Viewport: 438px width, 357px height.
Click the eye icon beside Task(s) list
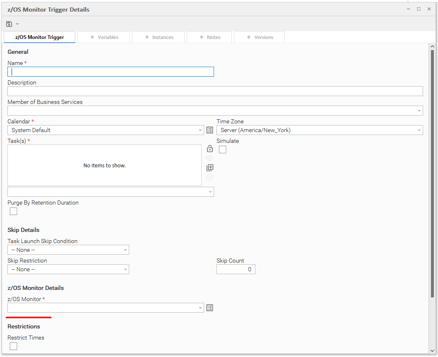210,158
